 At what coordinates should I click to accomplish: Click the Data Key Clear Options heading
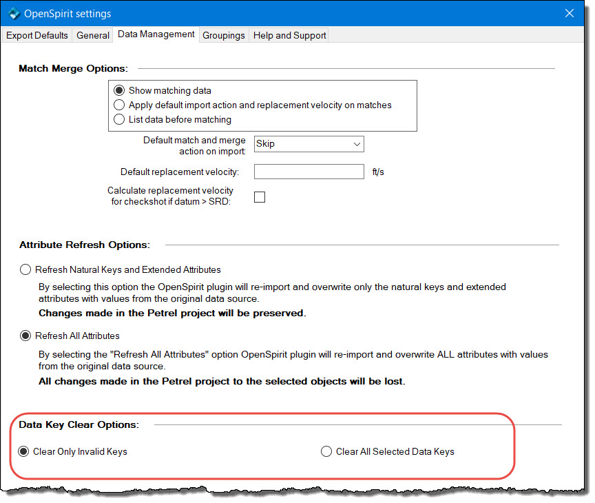click(x=79, y=424)
